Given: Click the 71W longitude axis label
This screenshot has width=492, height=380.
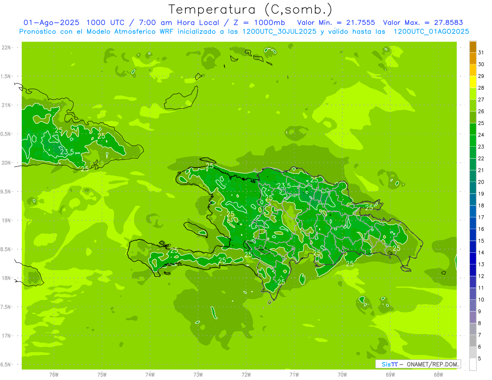Looking at the screenshot, I should 294,375.
